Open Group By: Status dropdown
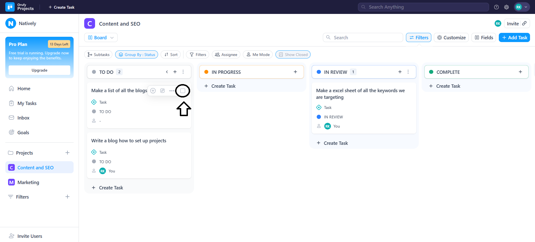 (x=137, y=55)
